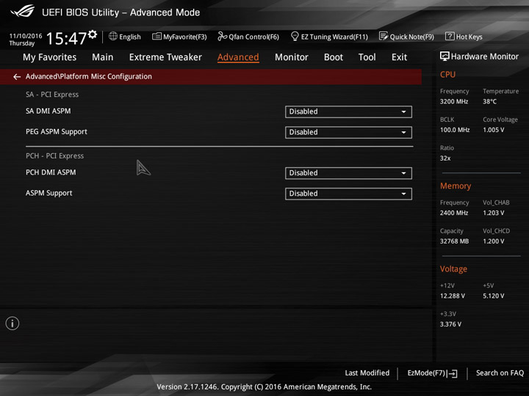Open the Exit tab
The image size is (529, 396).
(400, 57)
